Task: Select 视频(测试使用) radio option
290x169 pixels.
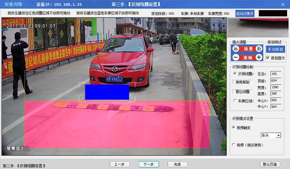Action: (234, 144)
